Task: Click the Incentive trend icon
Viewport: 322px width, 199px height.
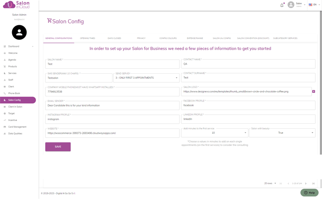Action: (5, 120)
